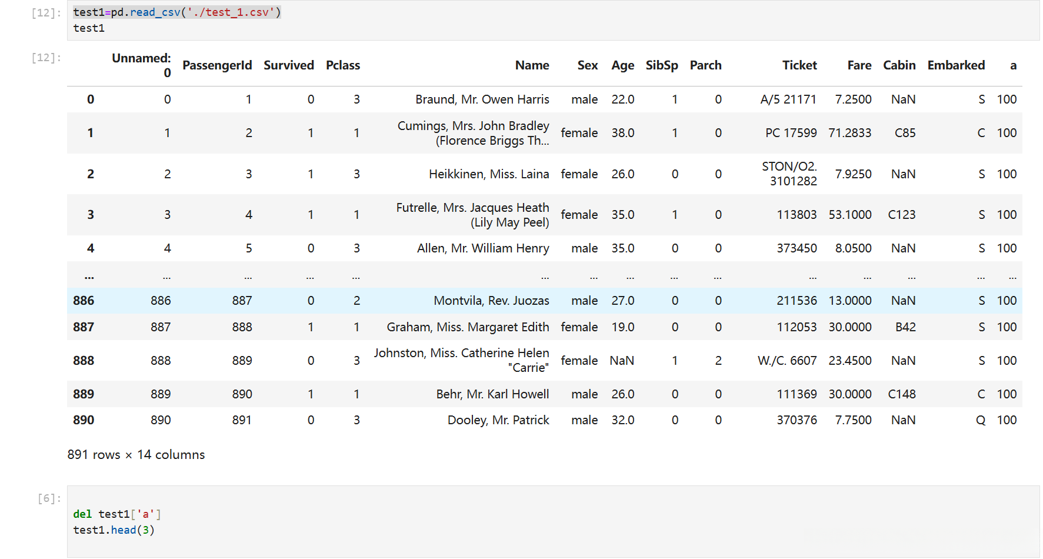Image resolution: width=1043 pixels, height=559 pixels.
Task: Click cabin value B42
Action: (905, 327)
